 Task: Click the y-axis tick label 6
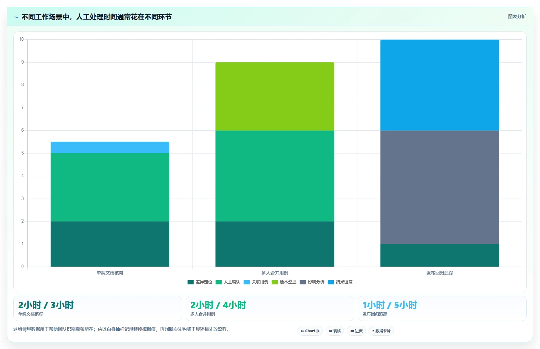pos(23,130)
